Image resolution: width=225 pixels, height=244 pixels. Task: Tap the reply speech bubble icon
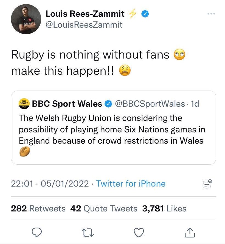pos(36,233)
